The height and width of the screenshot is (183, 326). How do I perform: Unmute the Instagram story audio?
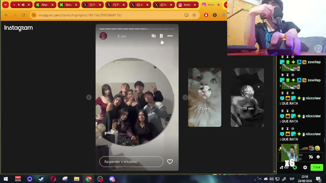coord(154,36)
